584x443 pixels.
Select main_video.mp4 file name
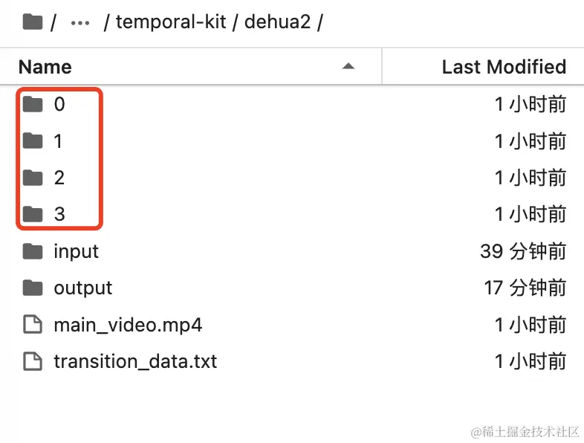[128, 326]
